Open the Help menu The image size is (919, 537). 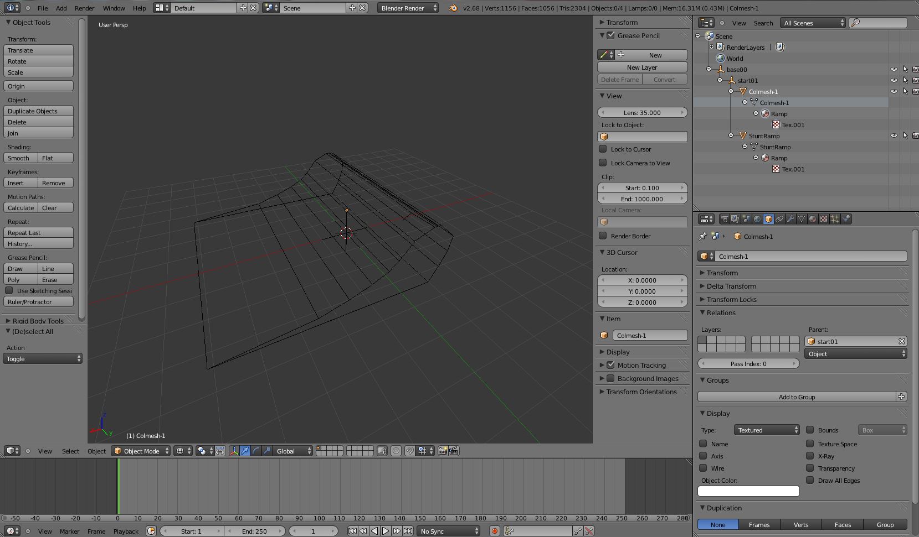[139, 8]
